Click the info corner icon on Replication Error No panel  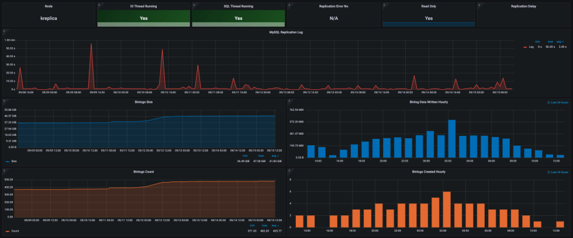[x=289, y=3]
